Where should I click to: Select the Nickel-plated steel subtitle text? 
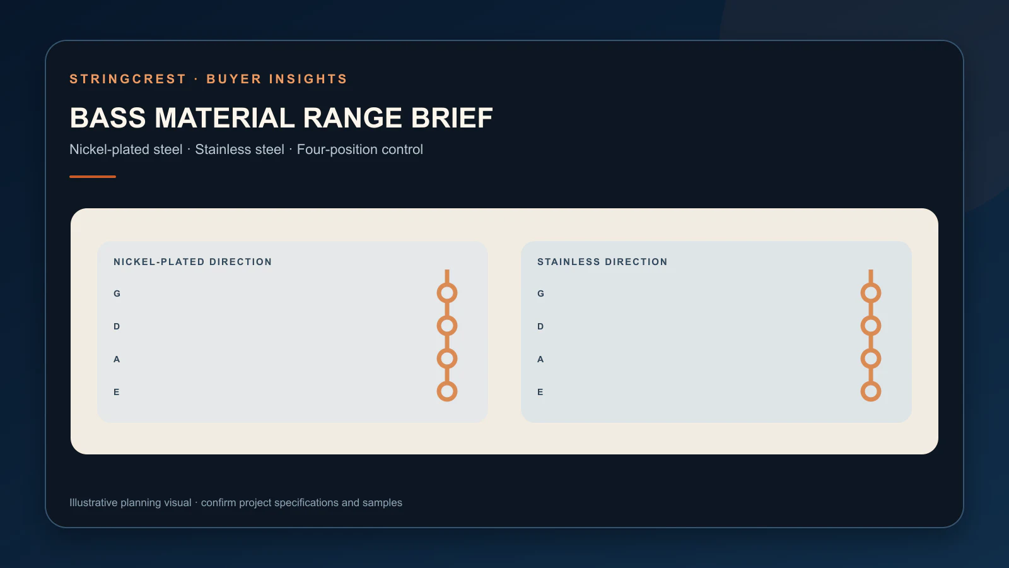tap(125, 150)
